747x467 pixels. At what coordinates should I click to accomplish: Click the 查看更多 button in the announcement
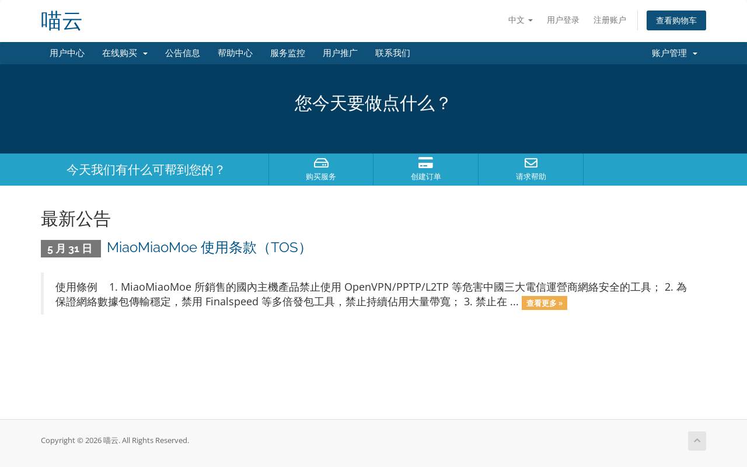click(544, 303)
